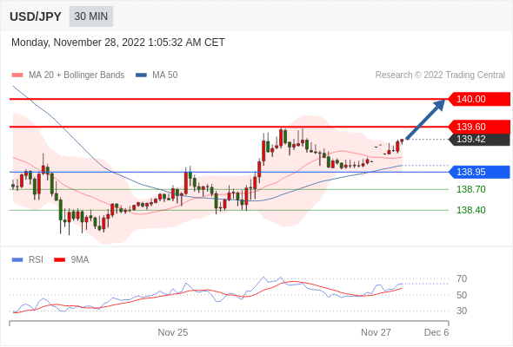Click the 138.95 pivot price label
Screen dimensions: 513x347
click(x=478, y=172)
